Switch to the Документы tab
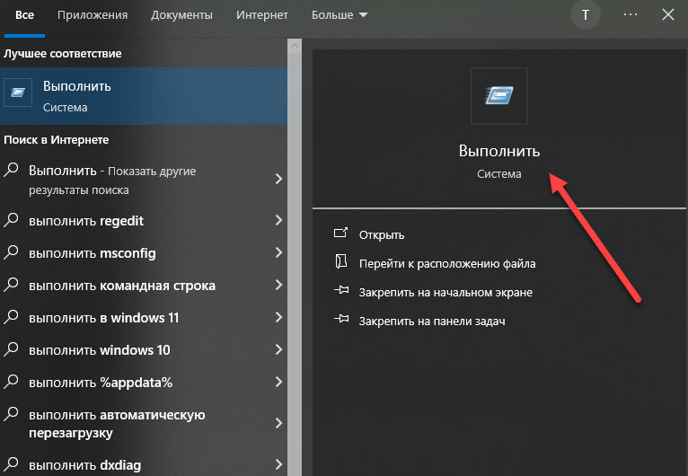Screen dimensions: 688x476 pyautogui.click(x=181, y=15)
